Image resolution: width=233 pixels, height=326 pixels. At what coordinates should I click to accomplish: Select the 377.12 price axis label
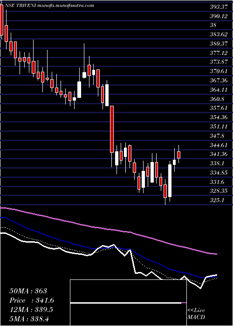[219, 53]
